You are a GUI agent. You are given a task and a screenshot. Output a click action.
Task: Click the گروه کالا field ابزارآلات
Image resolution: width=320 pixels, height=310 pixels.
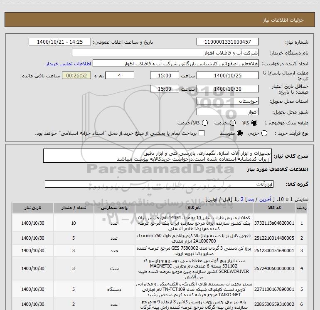(159, 184)
